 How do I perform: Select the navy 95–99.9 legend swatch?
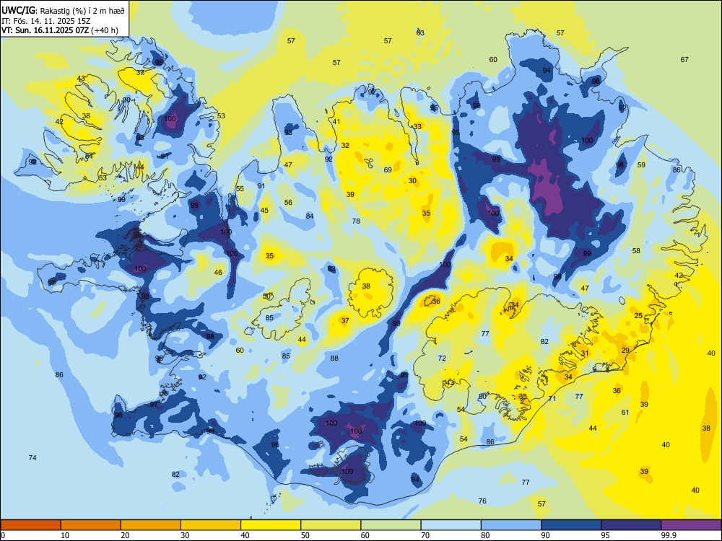(631, 525)
